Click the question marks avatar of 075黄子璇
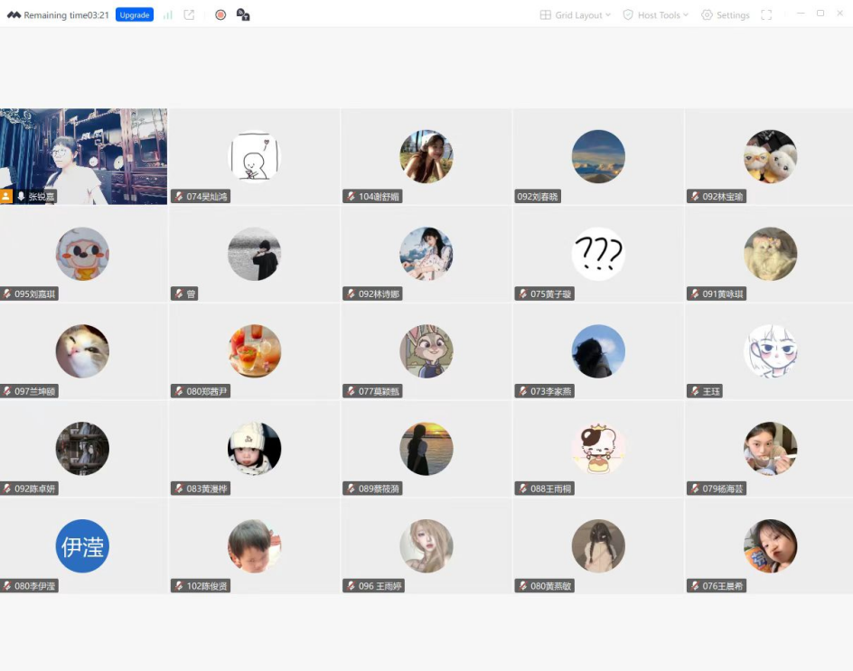 pyautogui.click(x=598, y=254)
